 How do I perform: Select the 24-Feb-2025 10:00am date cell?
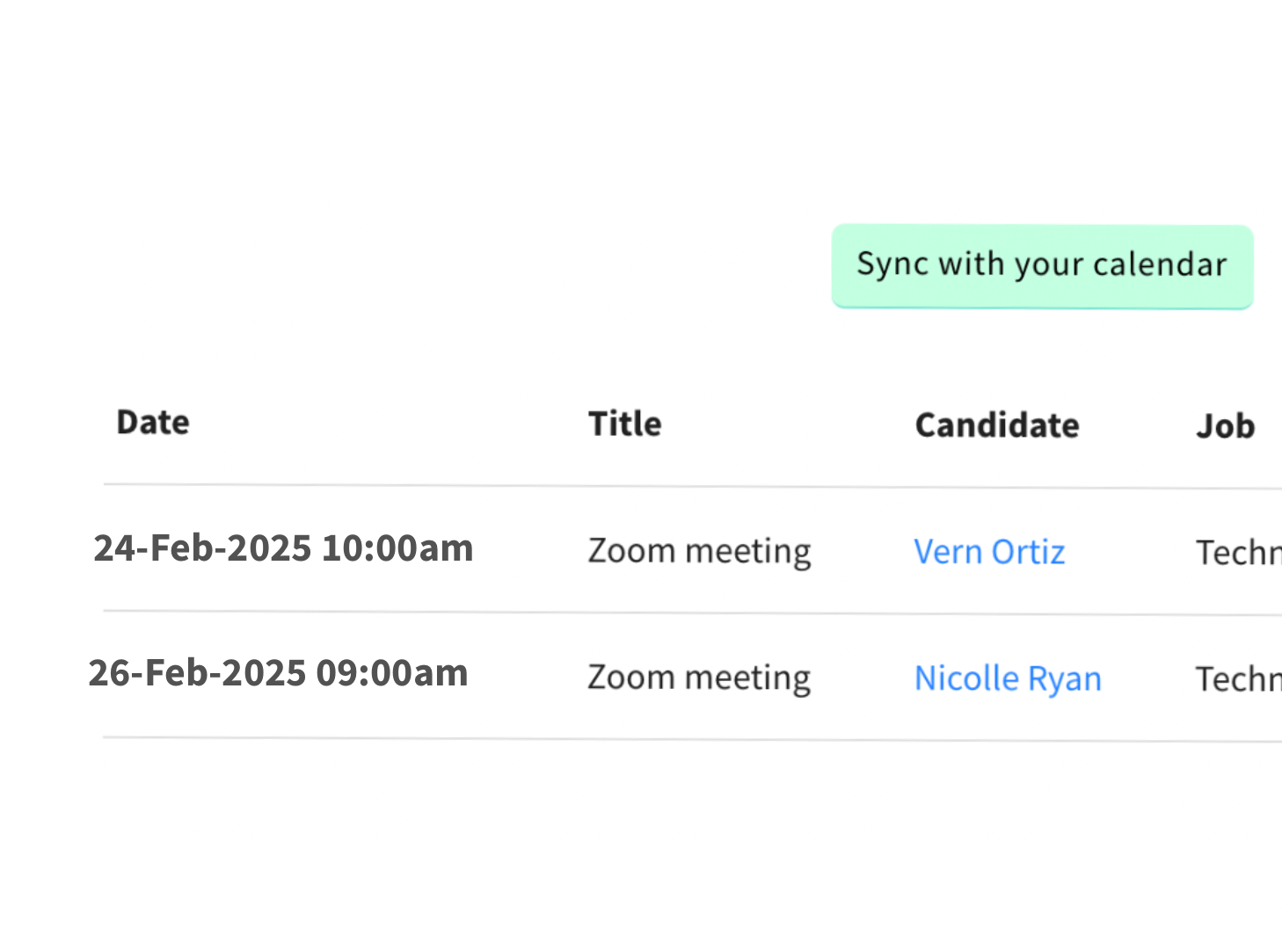[283, 548]
